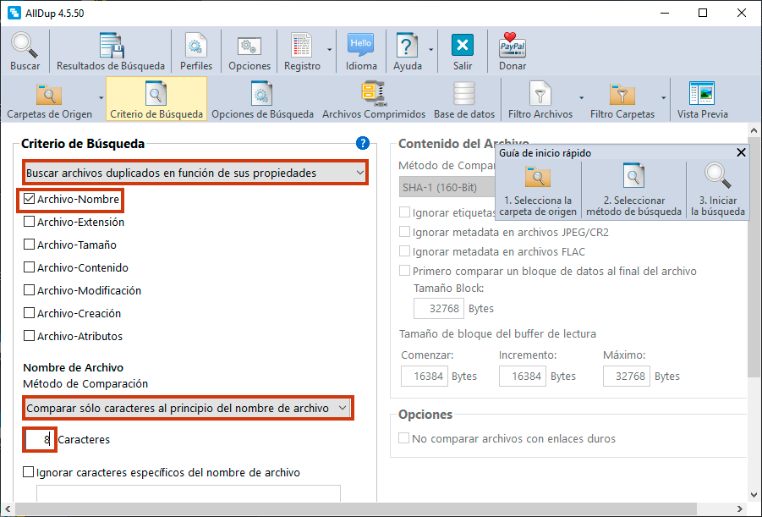
Task: Open the search mode dropdown Buscar archivos duplicados
Action: (x=195, y=173)
